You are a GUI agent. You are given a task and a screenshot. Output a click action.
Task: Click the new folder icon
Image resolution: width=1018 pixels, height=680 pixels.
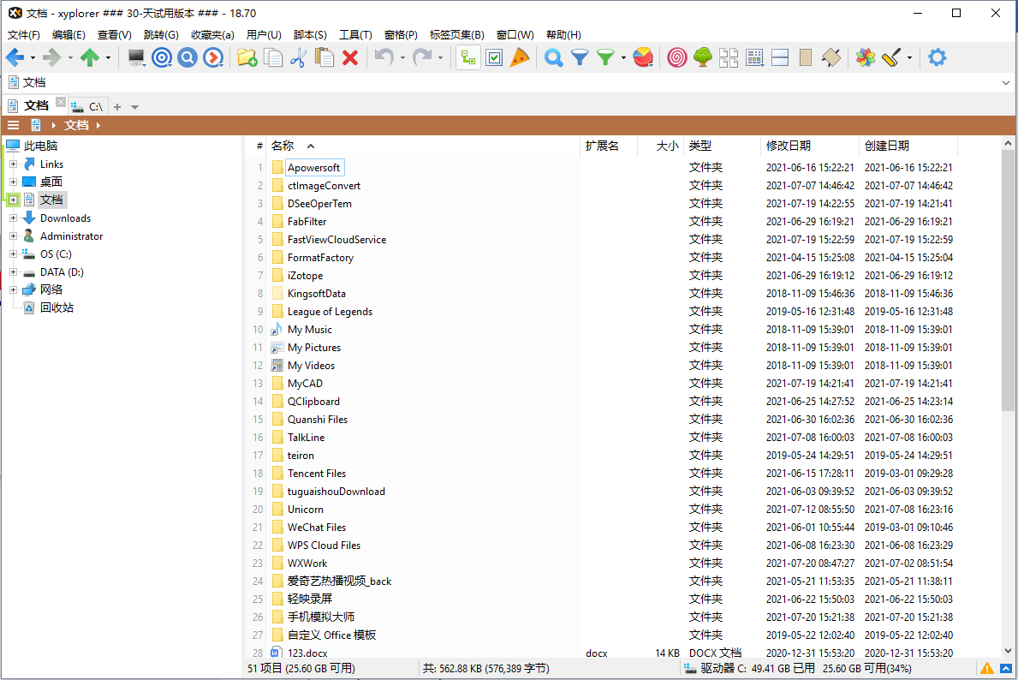click(247, 57)
